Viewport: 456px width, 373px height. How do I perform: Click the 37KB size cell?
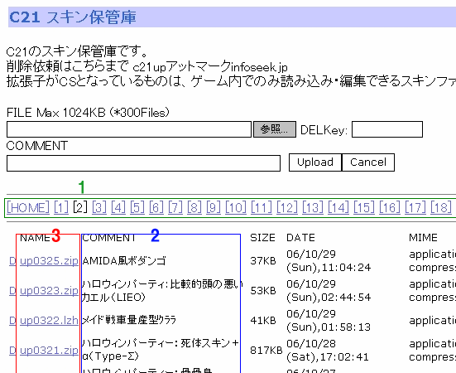[x=263, y=261]
